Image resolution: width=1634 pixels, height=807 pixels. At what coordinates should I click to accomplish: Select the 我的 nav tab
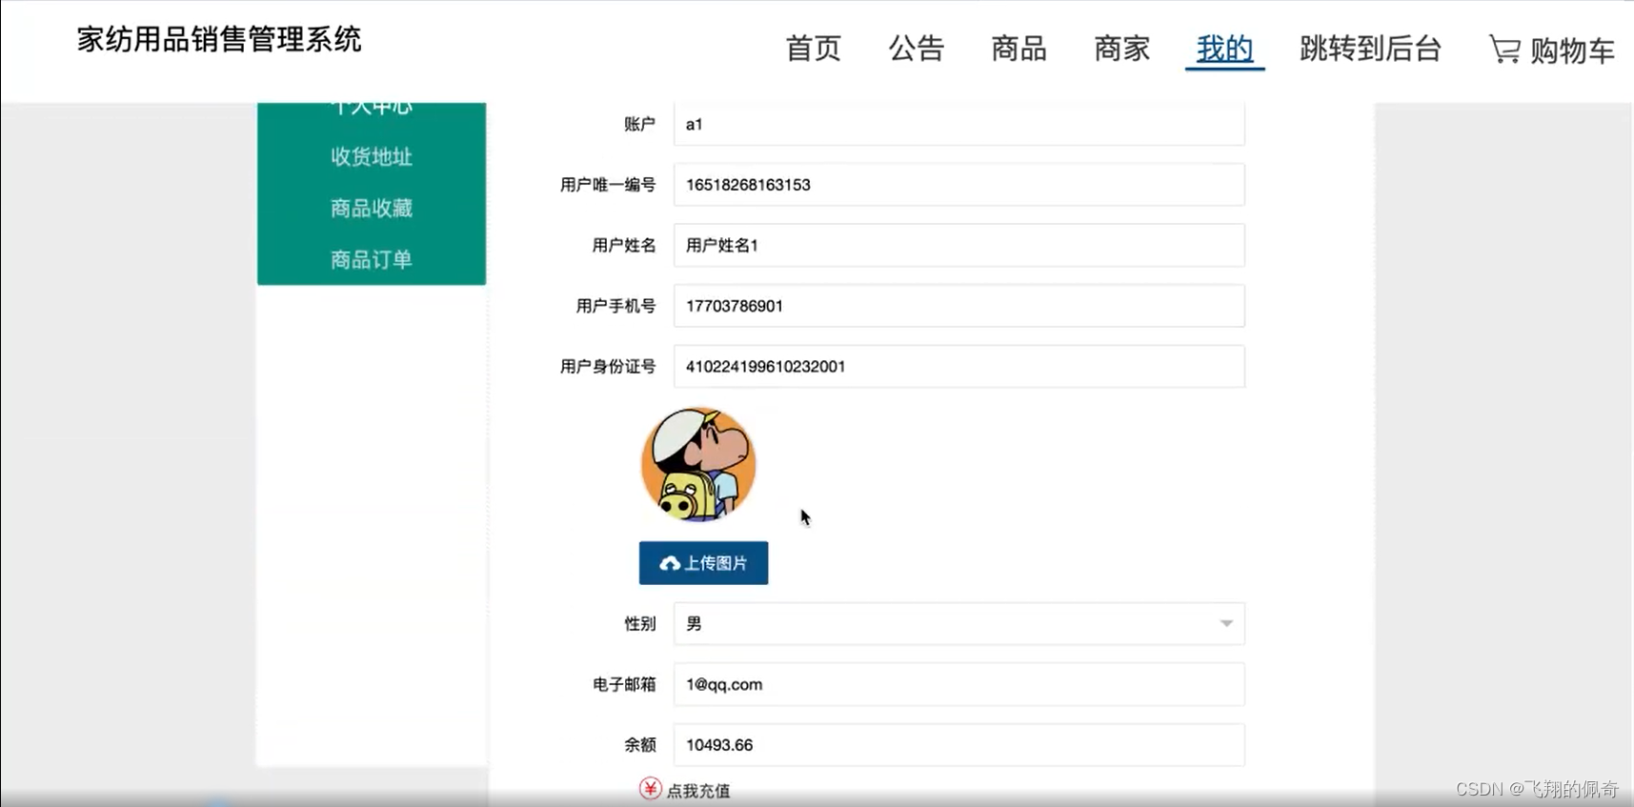coord(1224,49)
